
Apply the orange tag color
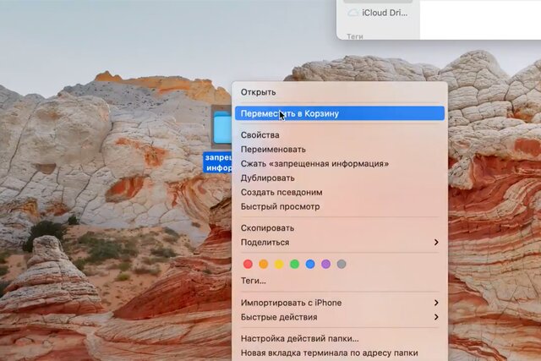click(x=263, y=264)
